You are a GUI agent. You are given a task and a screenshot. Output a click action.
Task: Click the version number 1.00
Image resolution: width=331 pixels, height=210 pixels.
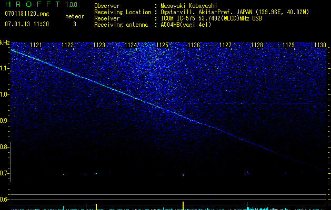tap(72, 5)
